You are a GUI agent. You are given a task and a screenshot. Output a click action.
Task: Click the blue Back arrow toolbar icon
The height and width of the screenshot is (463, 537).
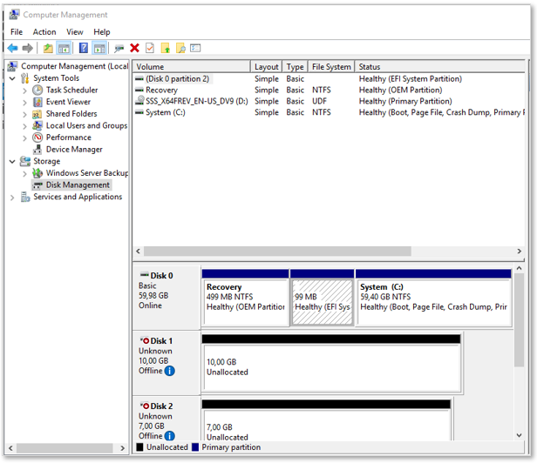click(13, 48)
